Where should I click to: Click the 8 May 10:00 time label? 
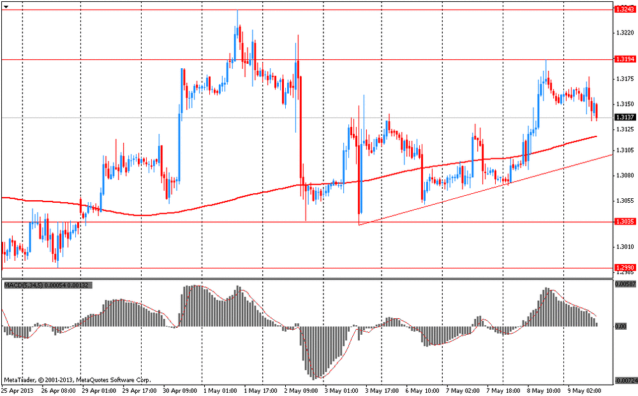(544, 391)
